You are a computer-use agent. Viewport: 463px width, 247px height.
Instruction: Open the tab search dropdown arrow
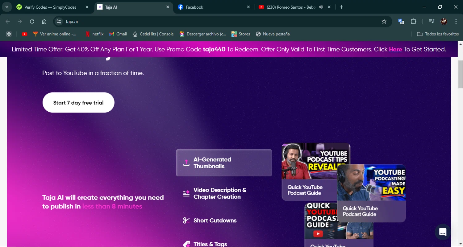coord(6,7)
